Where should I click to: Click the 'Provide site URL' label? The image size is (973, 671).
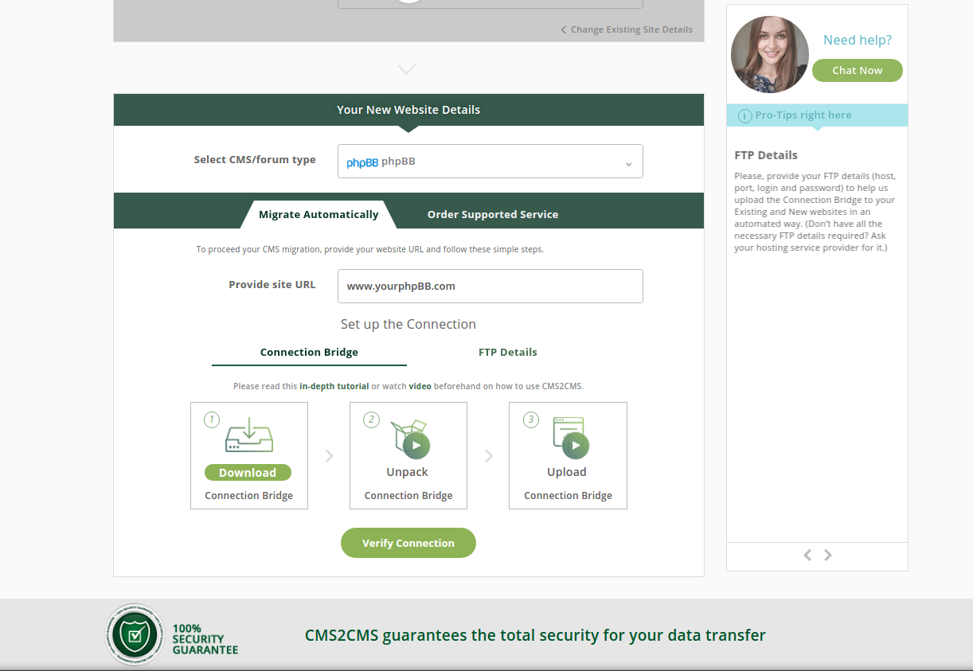pos(272,285)
